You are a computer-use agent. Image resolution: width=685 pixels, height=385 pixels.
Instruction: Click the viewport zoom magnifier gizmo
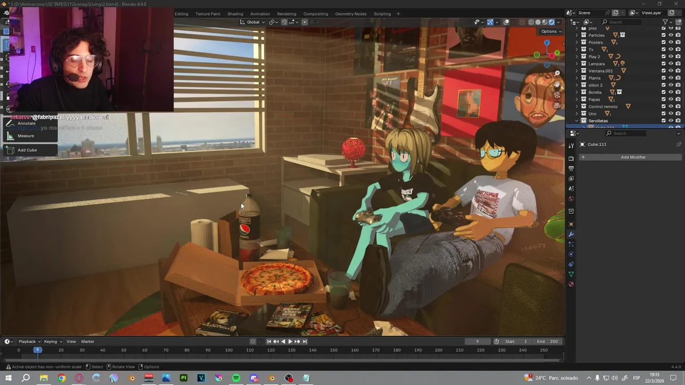coord(557,73)
